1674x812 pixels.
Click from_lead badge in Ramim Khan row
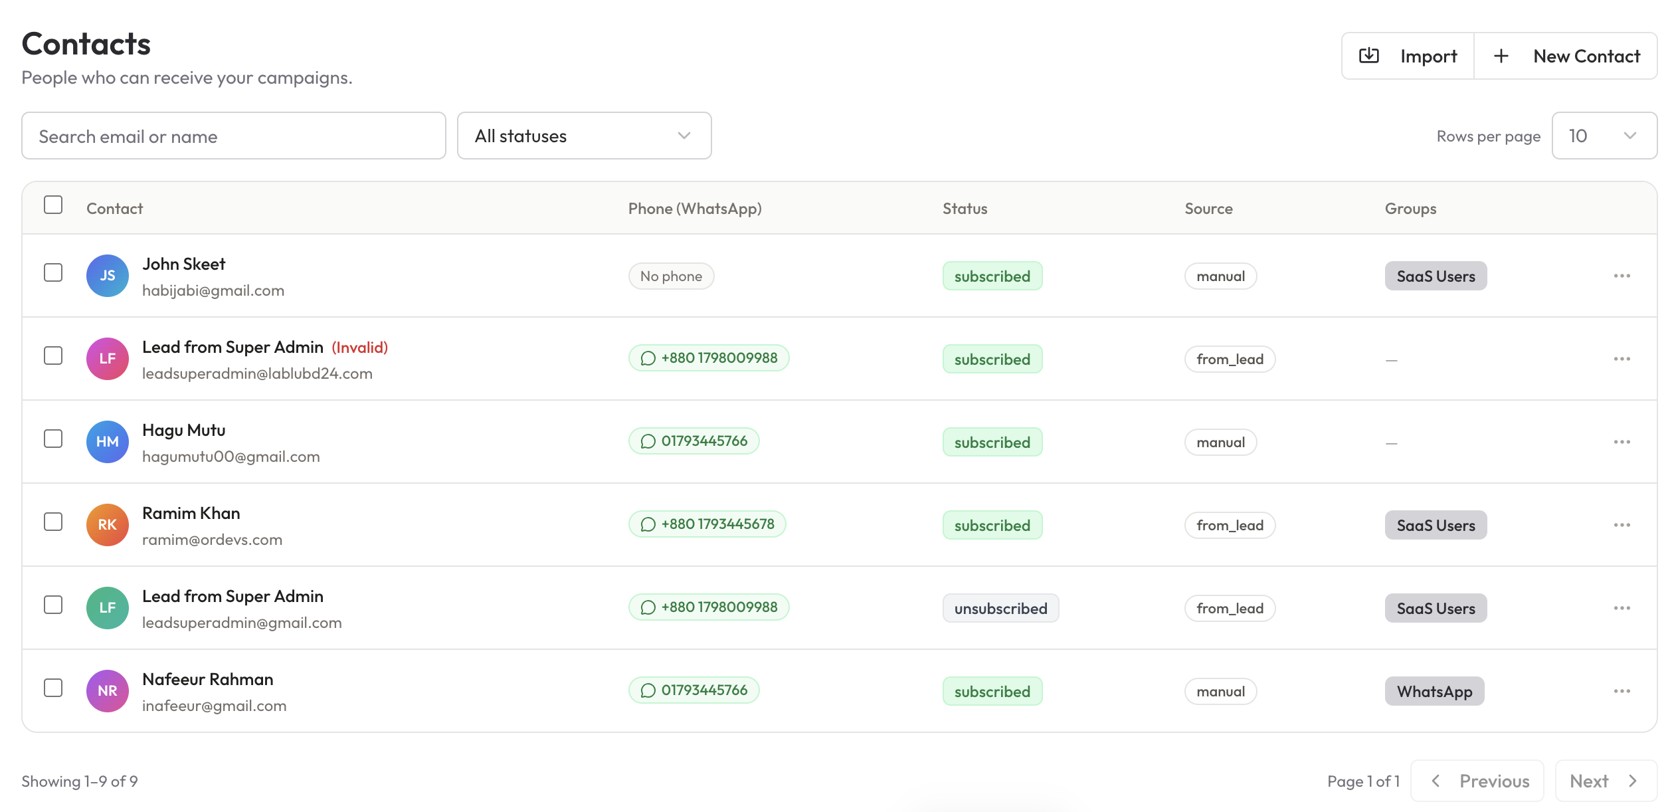point(1230,525)
